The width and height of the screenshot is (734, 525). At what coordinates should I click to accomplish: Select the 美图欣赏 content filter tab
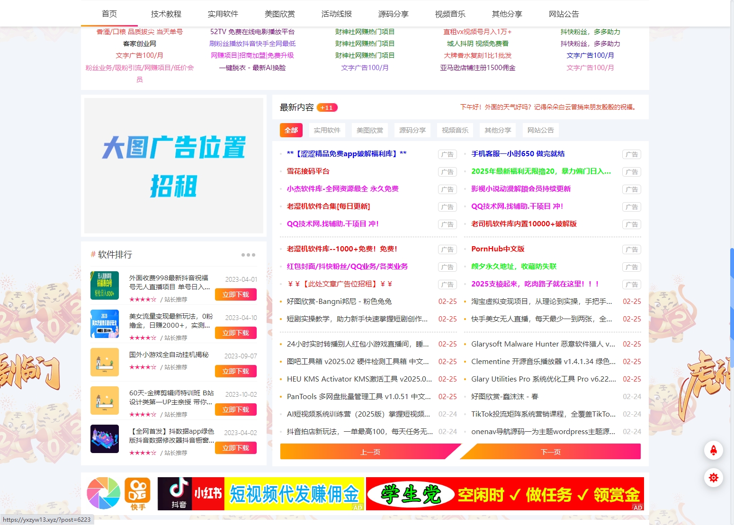[369, 130]
